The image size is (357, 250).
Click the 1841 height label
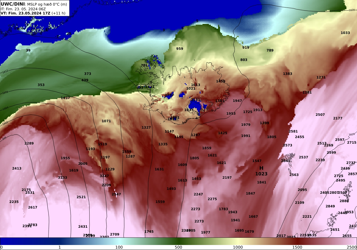click(262, 182)
